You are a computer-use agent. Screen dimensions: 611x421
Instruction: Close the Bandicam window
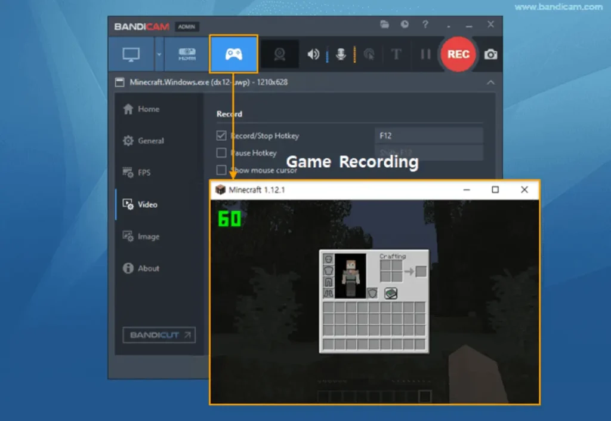(x=490, y=24)
